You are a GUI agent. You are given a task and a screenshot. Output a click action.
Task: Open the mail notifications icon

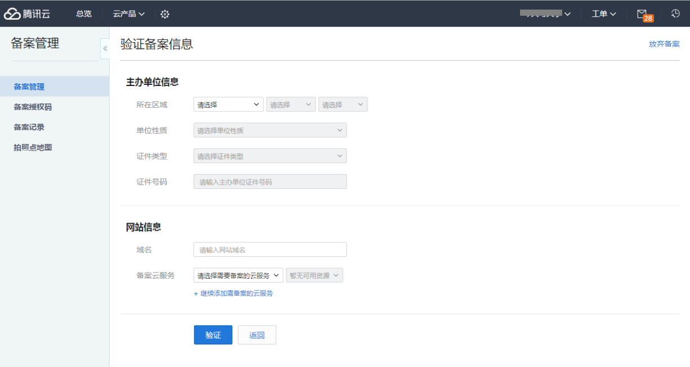tap(642, 14)
